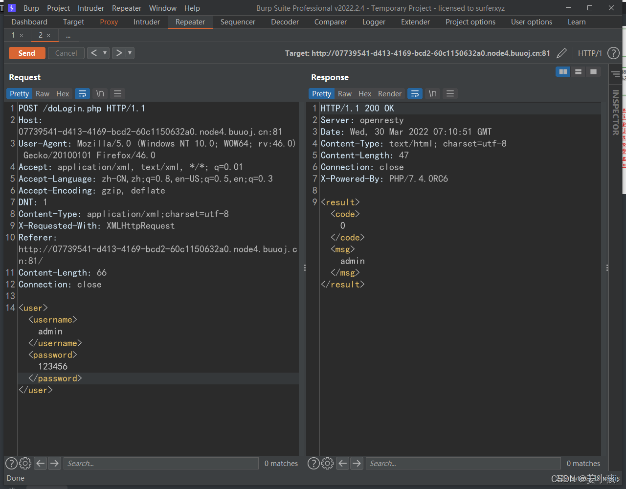Close Repeater request tab 2
The image size is (626, 489).
coord(48,35)
